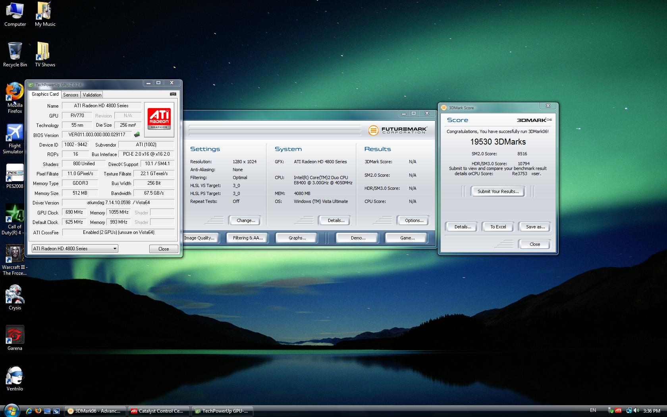Click the ATI CrossFire status field
Image resolution: width=667 pixels, height=417 pixels.
pos(119,232)
